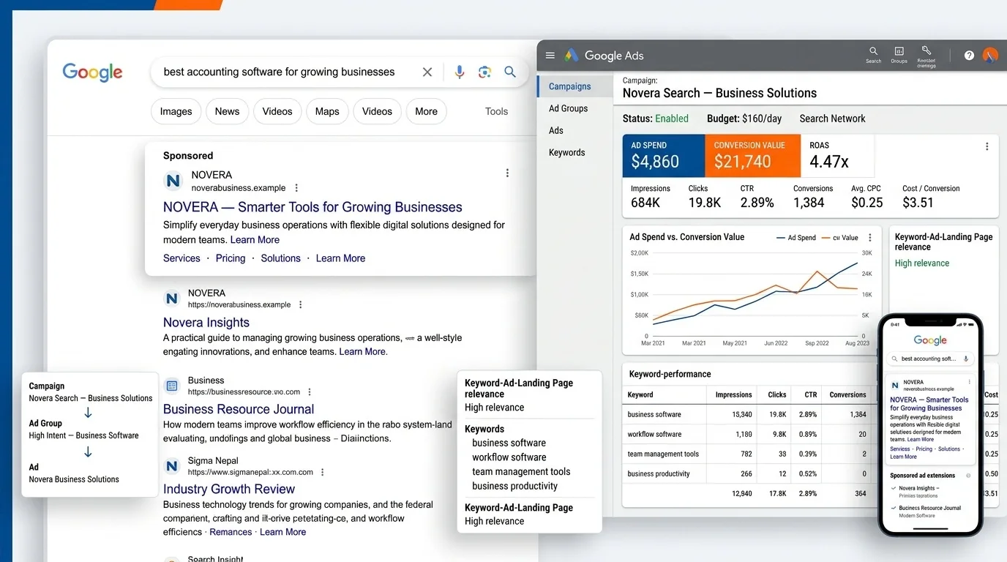Image resolution: width=1007 pixels, height=562 pixels.
Task: Open Google Lens image search icon
Action: pos(484,72)
